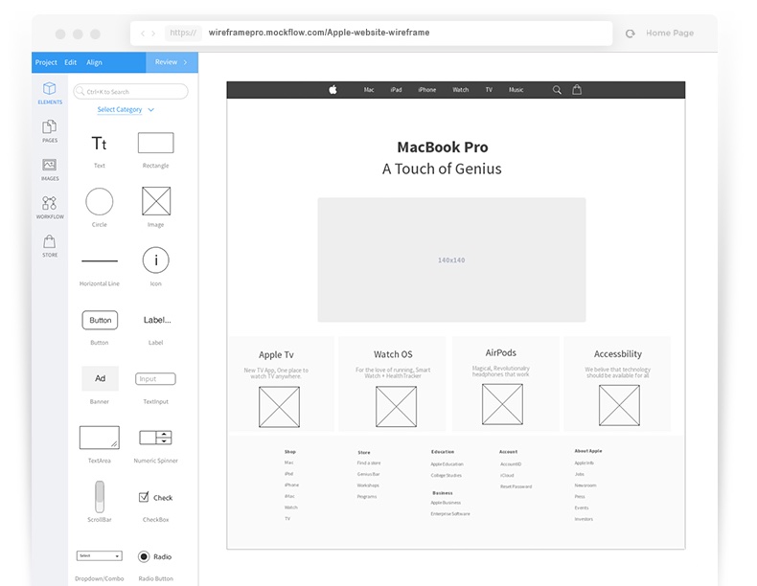Open the Select Category dropdown

pos(126,109)
